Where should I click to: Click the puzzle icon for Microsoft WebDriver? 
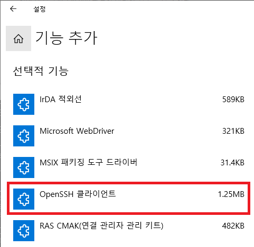tap(24, 136)
